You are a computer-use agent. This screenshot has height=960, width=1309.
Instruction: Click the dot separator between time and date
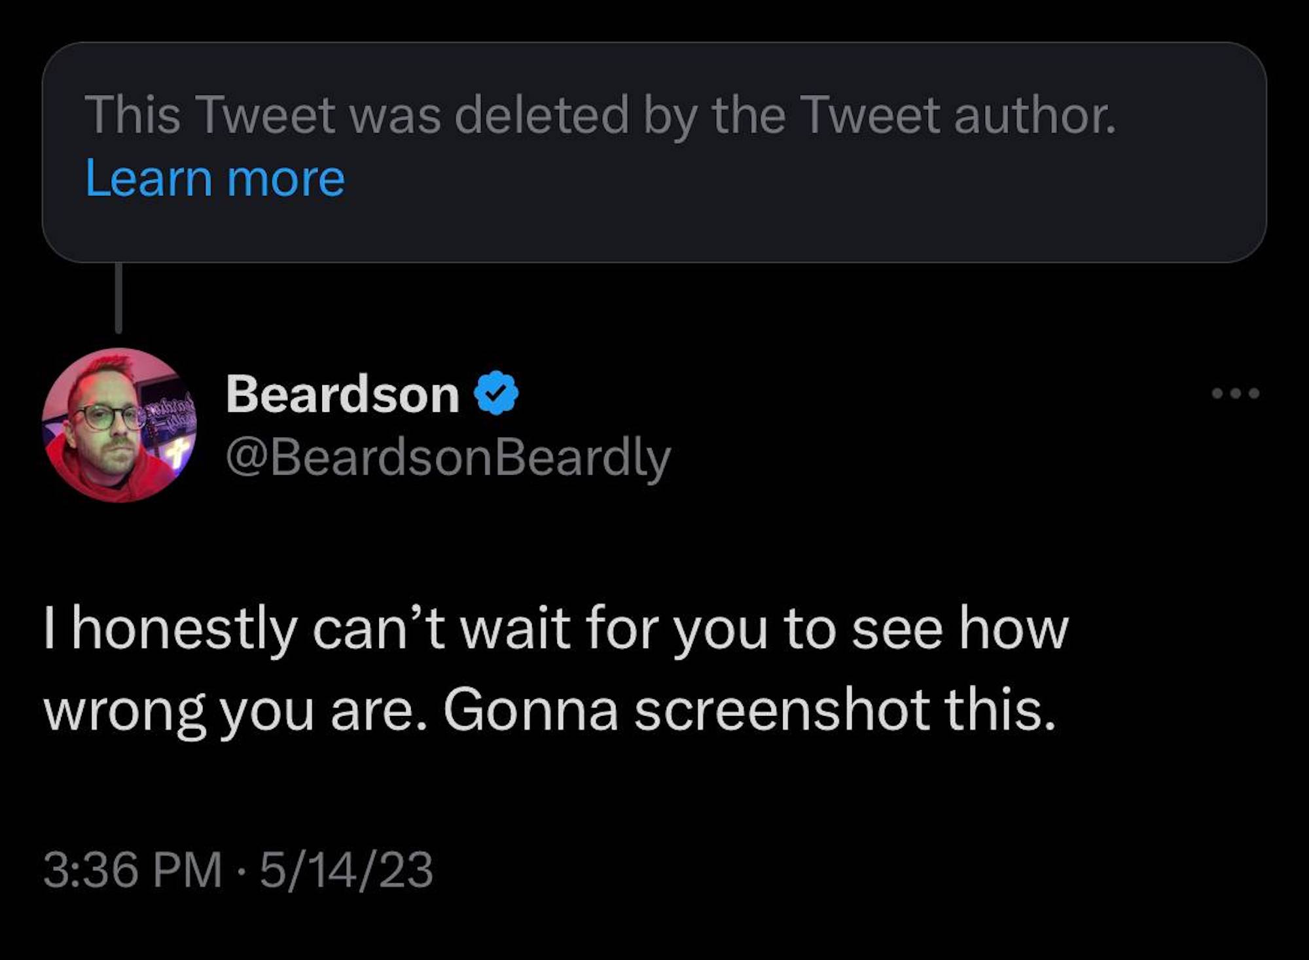pyautogui.click(x=242, y=870)
